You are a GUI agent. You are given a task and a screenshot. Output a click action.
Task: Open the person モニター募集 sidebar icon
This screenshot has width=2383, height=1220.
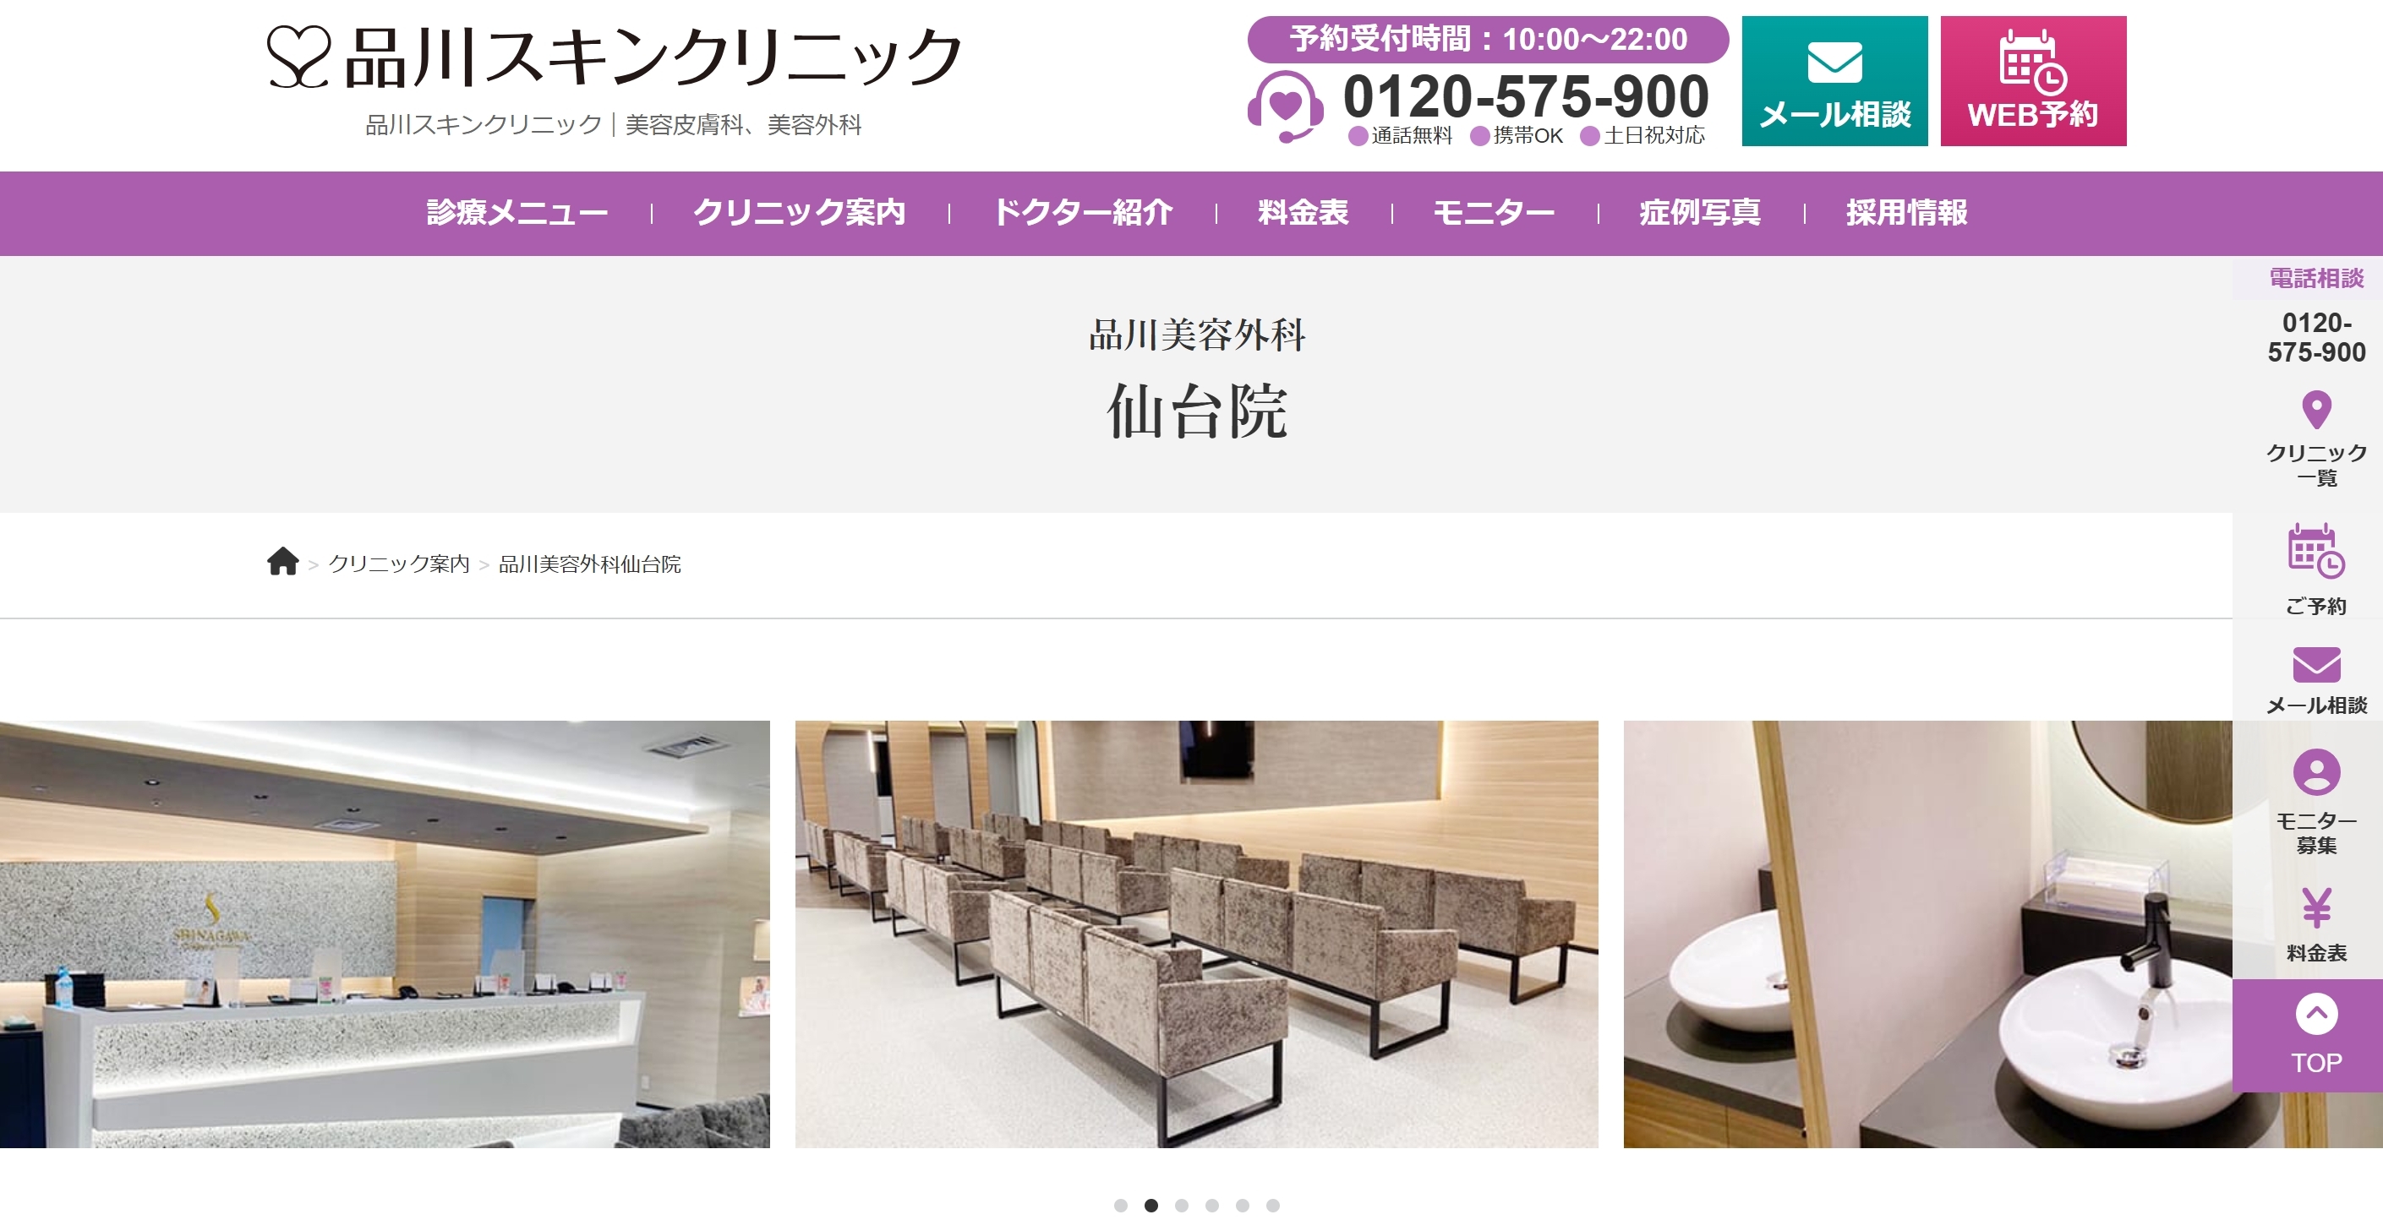click(2315, 771)
